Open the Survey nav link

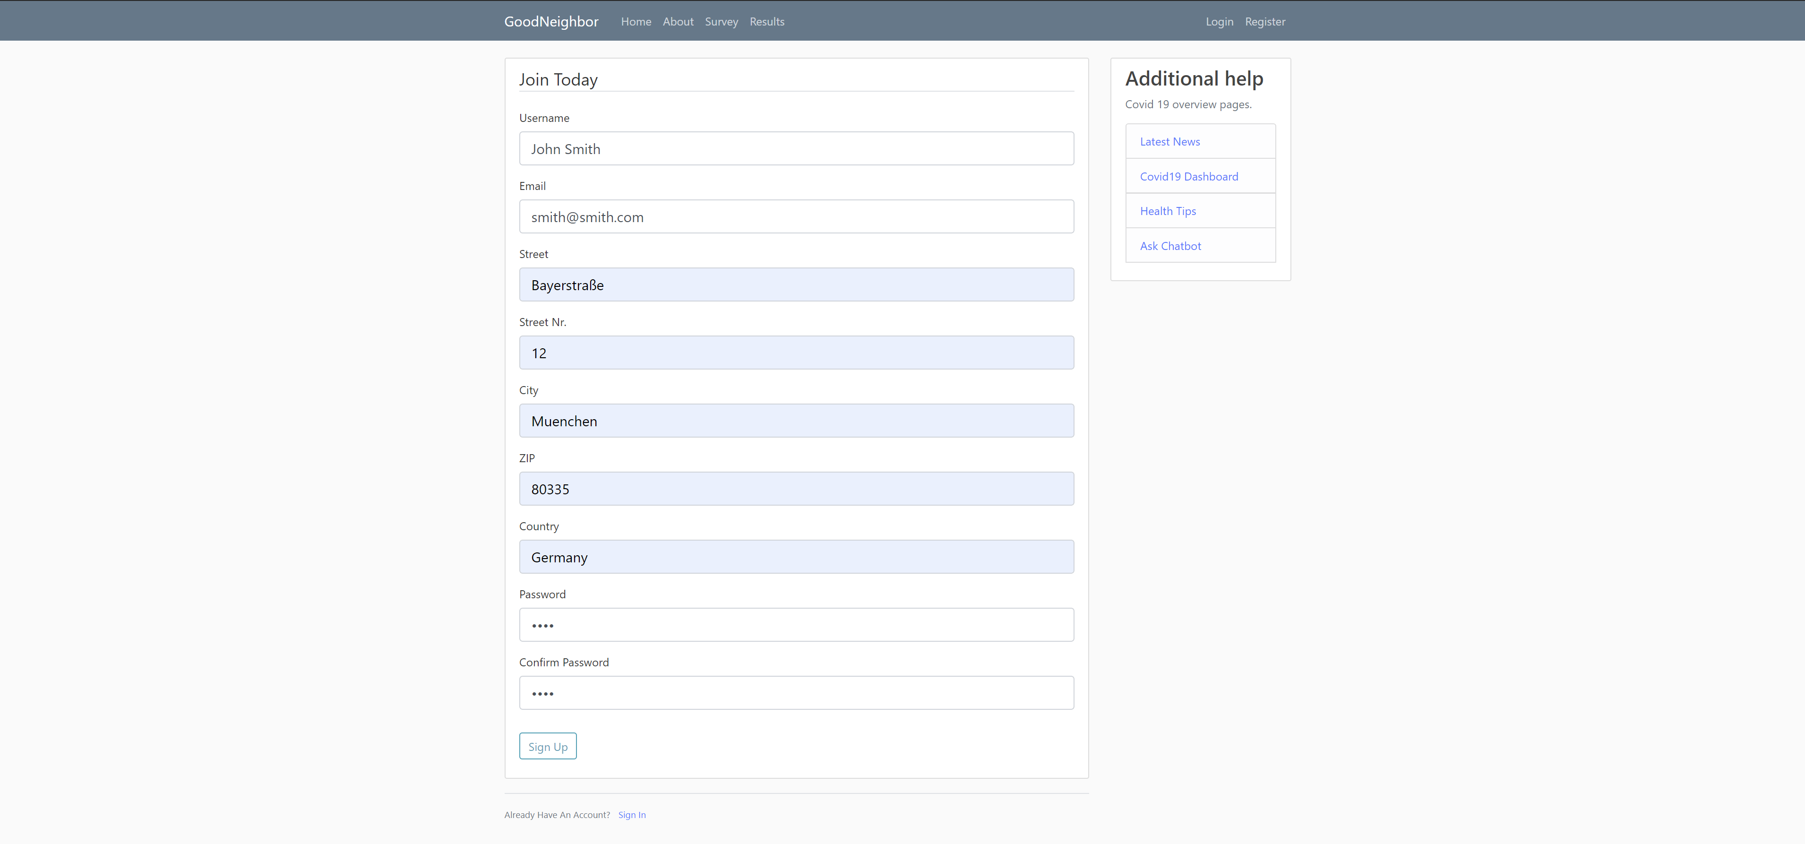click(721, 22)
